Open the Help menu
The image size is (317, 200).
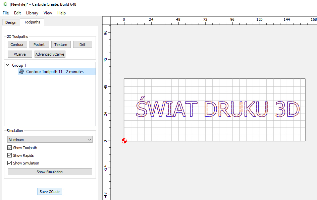point(61,13)
